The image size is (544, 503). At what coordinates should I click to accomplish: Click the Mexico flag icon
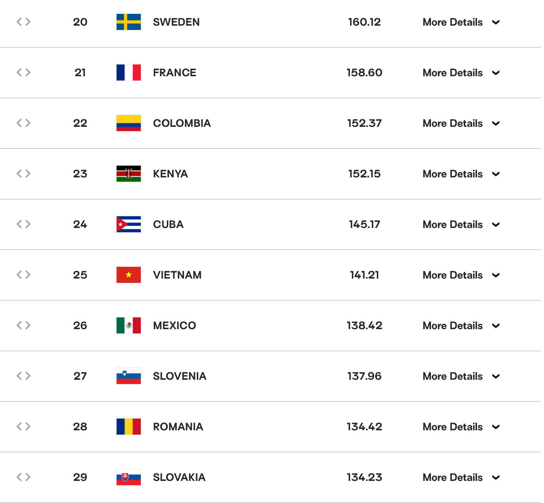pyautogui.click(x=129, y=326)
